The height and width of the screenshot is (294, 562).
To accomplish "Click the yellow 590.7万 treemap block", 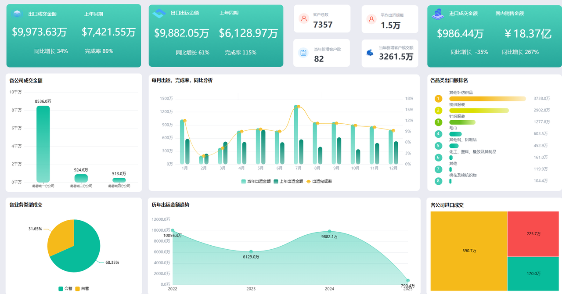I will click(469, 251).
